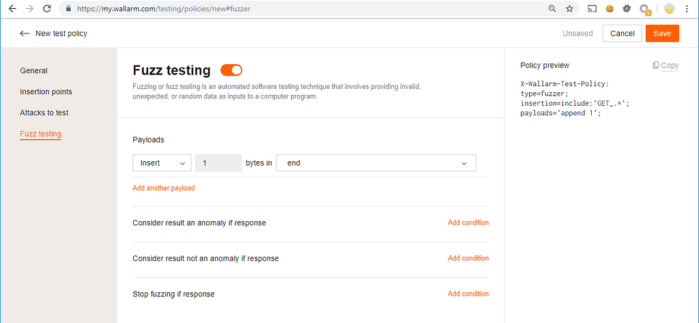Open the Insert payload action dropdown
The width and height of the screenshot is (699, 323).
click(162, 163)
